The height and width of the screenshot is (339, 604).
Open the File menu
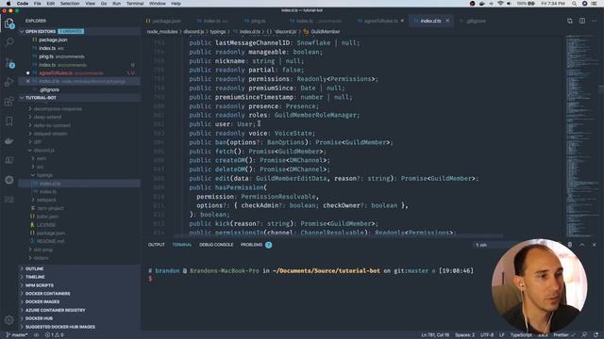point(37,4)
